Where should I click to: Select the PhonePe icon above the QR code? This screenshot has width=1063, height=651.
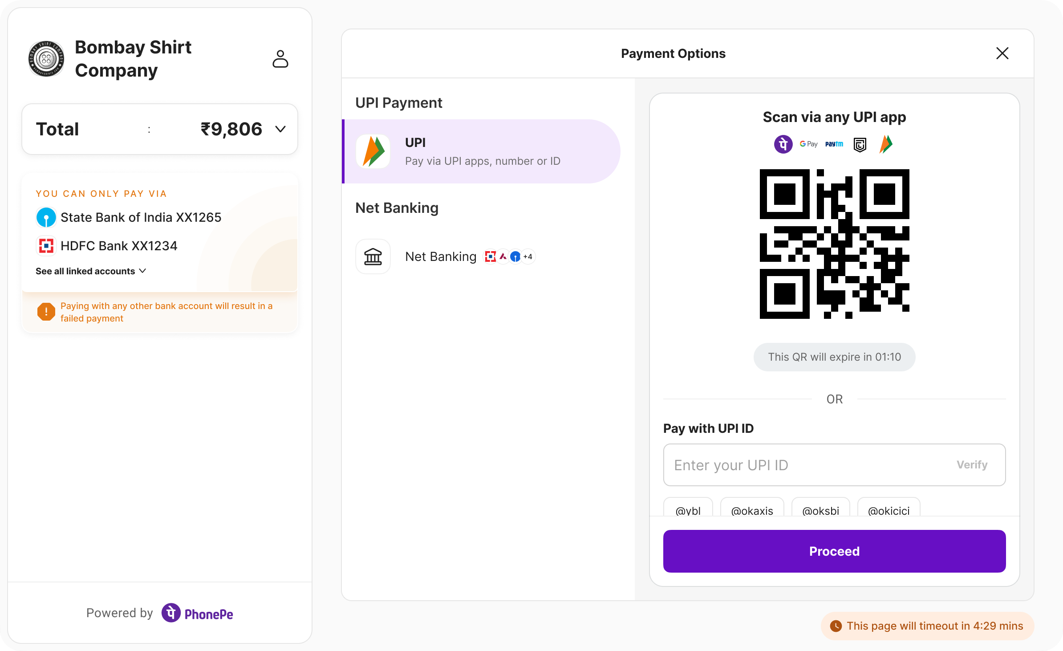click(x=783, y=144)
